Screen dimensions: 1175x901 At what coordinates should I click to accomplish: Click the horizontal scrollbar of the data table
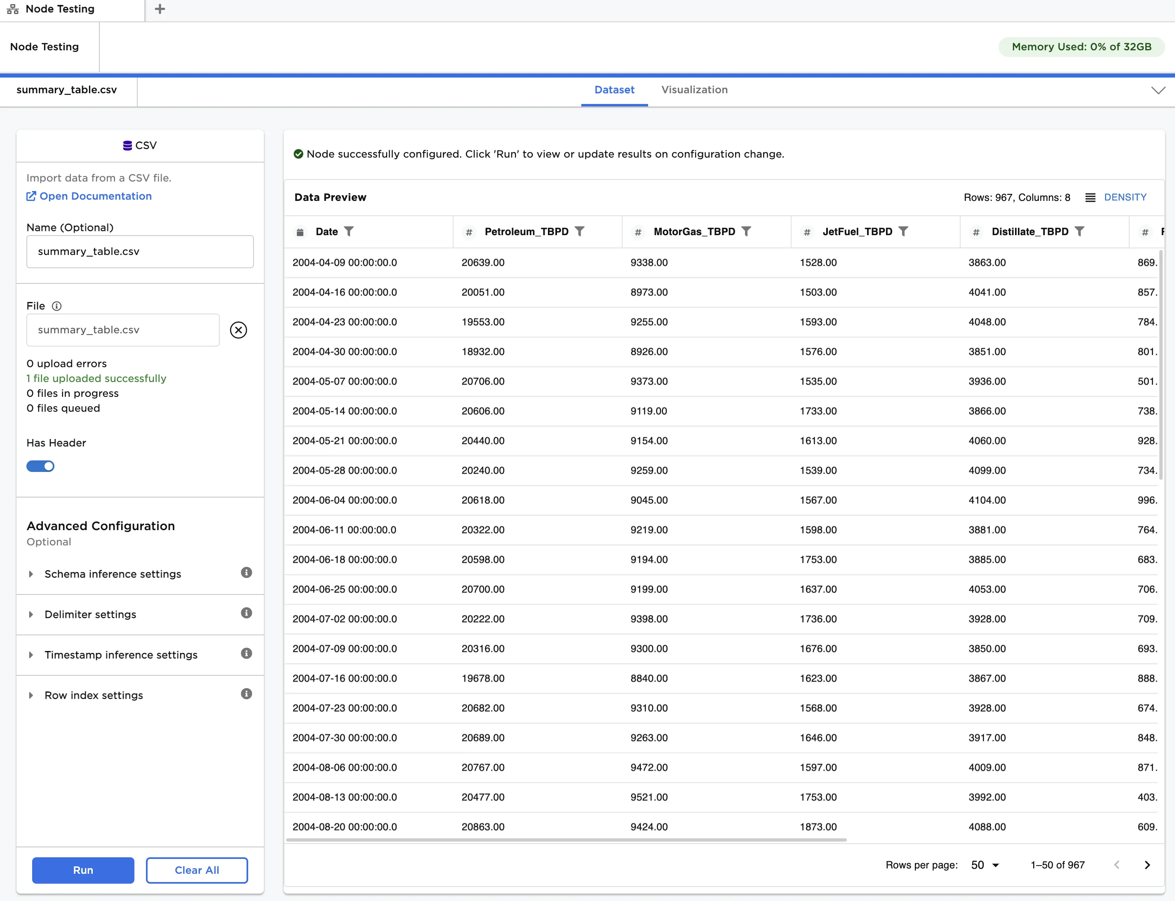(x=566, y=840)
